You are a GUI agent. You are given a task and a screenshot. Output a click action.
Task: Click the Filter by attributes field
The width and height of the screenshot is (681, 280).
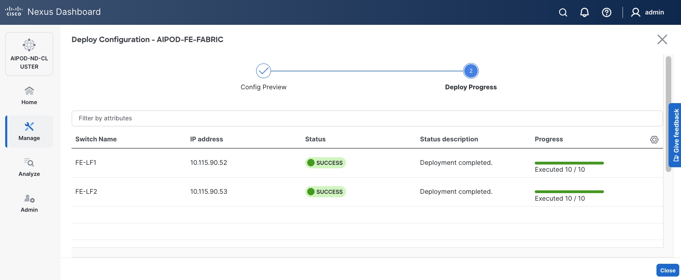[367, 118]
